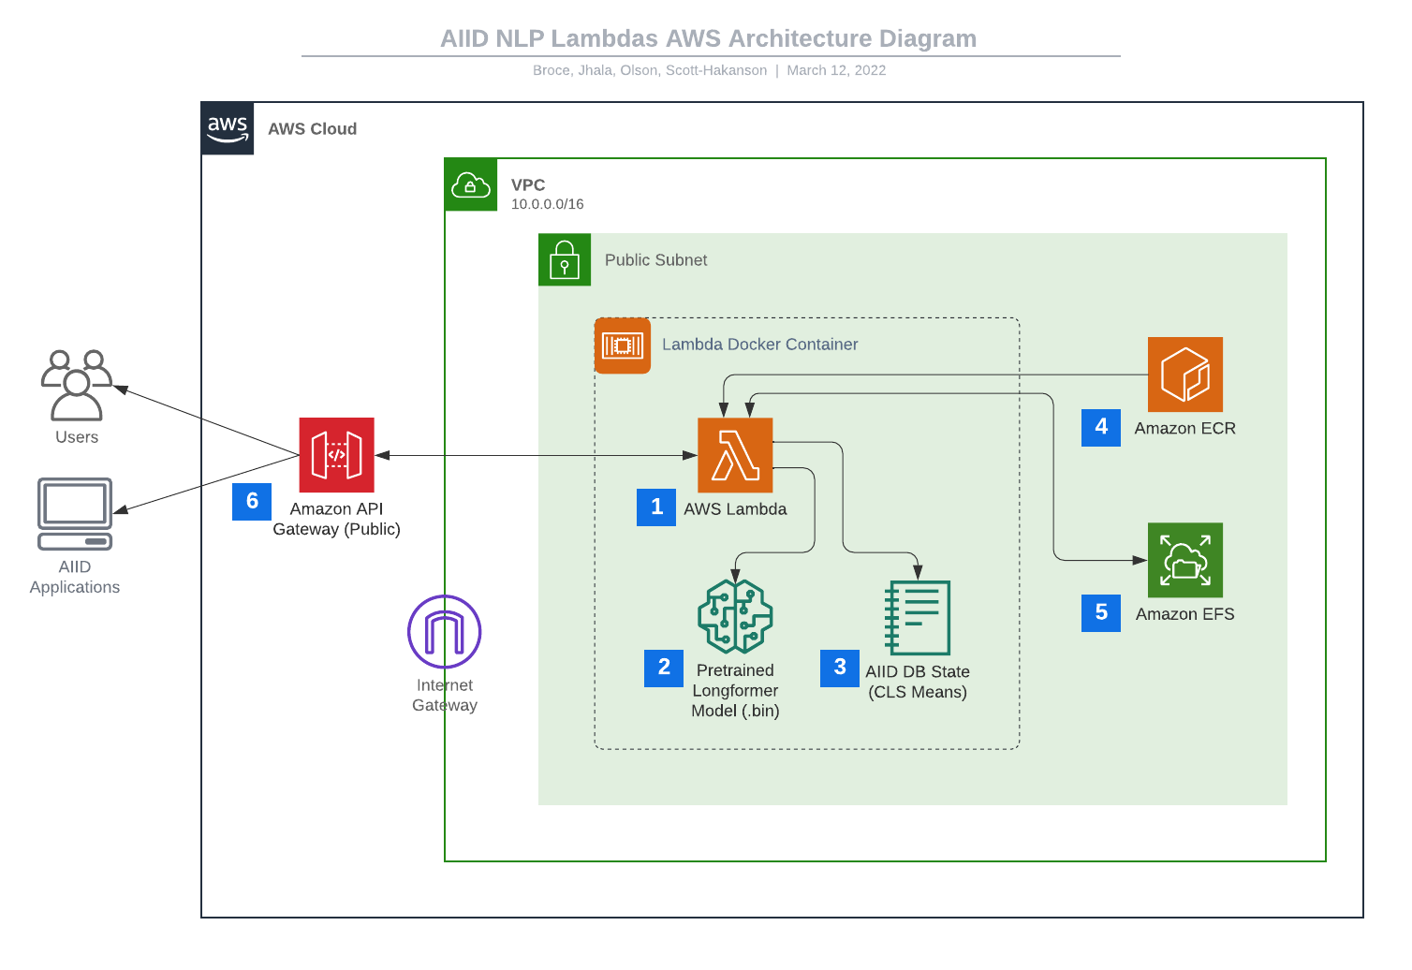
Task: Click the "Amazon ECR" label
Action: coord(1185,429)
